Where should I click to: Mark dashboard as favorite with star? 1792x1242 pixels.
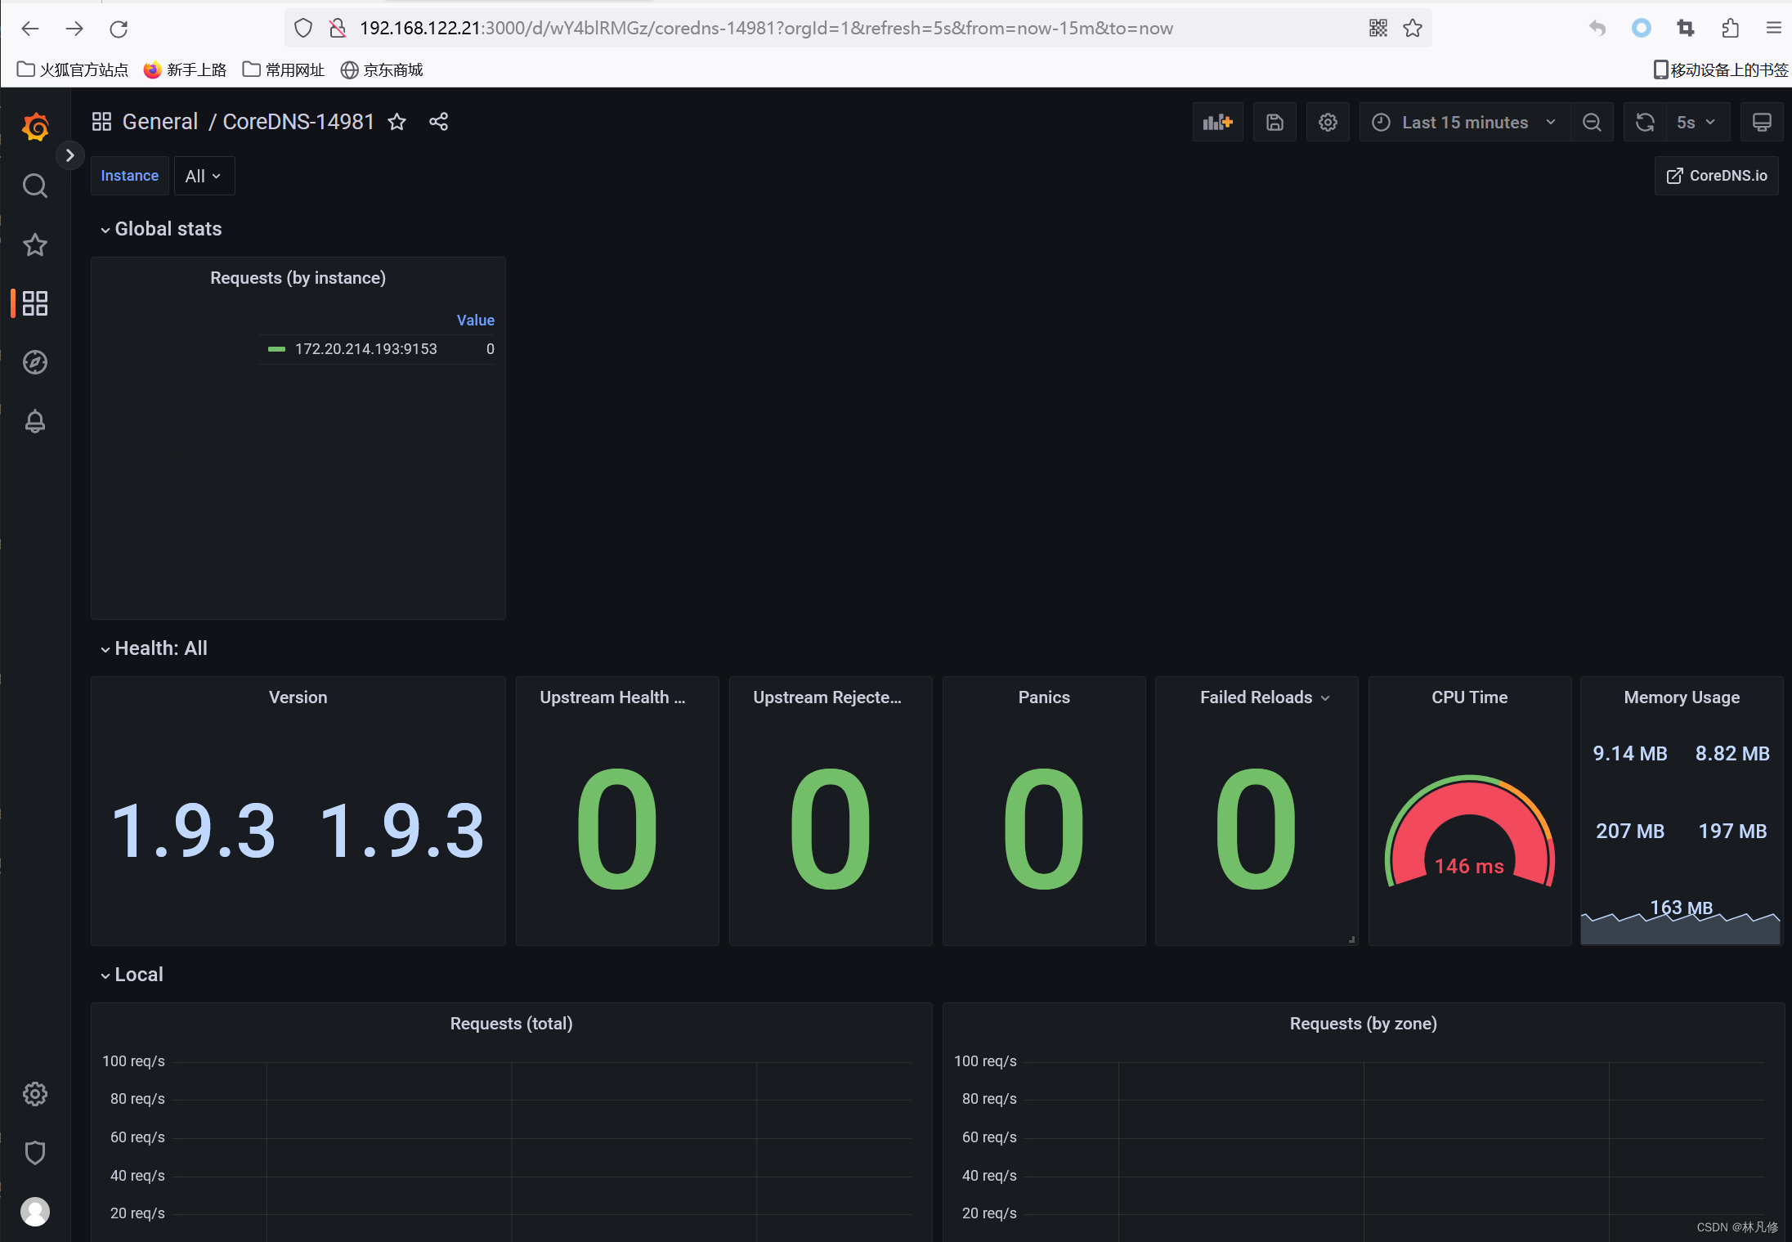click(x=397, y=122)
